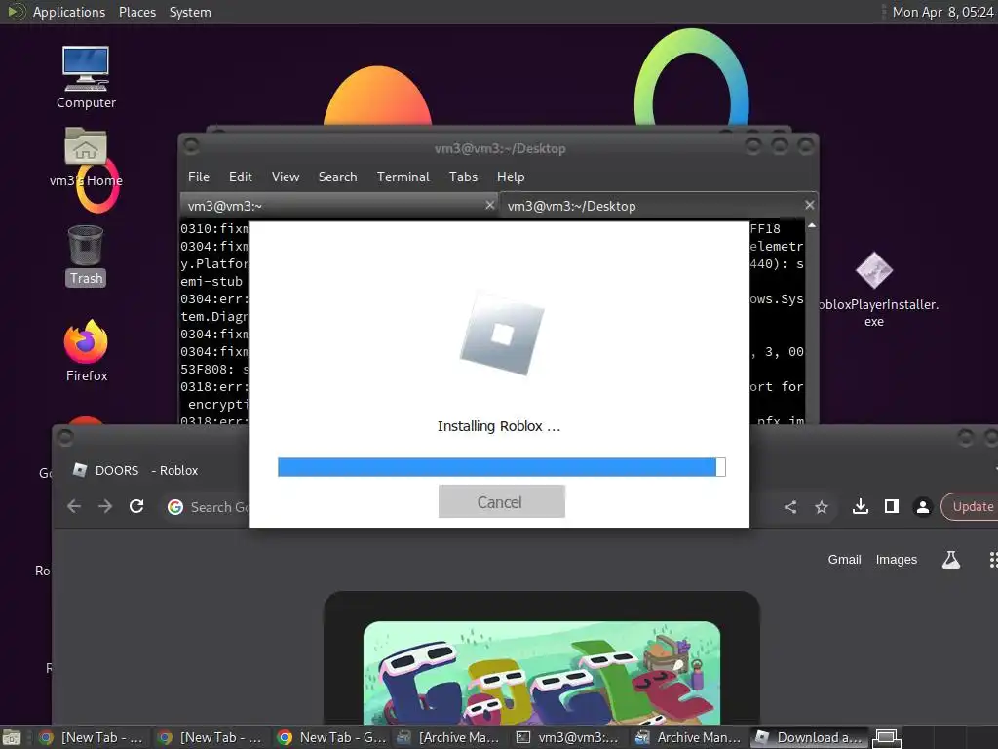This screenshot has width=998, height=749.
Task: Open the terminal Edit menu
Action: pyautogui.click(x=240, y=177)
